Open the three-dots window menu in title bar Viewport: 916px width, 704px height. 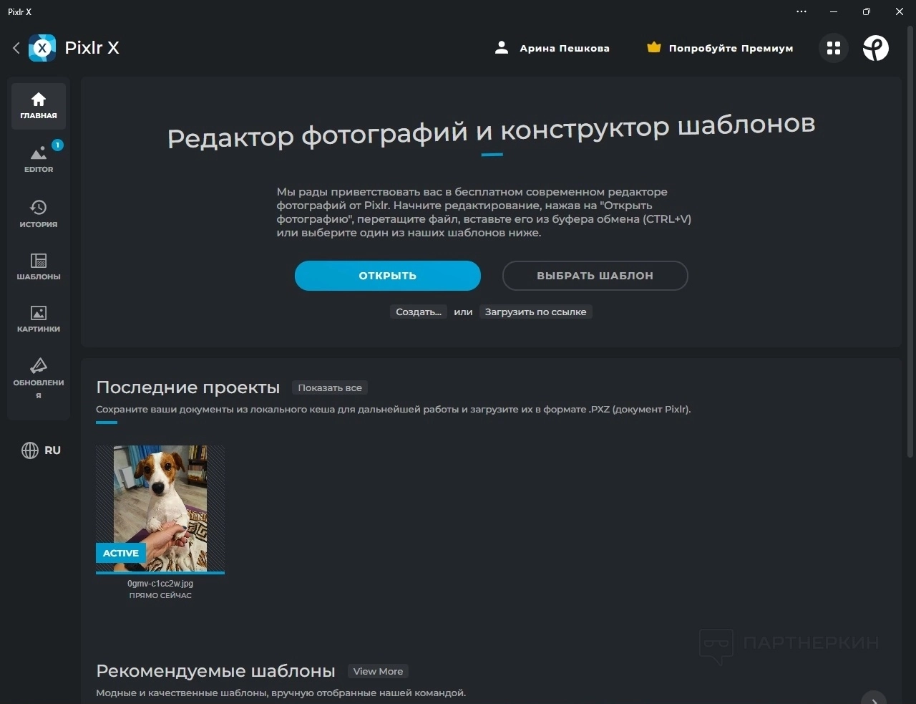click(801, 11)
